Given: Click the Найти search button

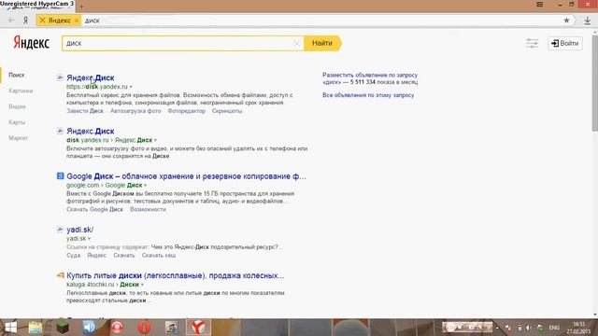Looking at the screenshot, I should click(x=322, y=43).
